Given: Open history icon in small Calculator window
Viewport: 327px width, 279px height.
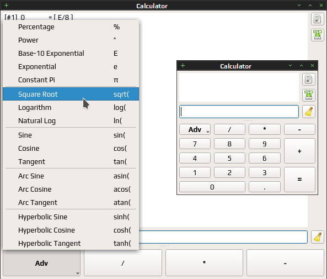Looking at the screenshot, I should coord(308,79).
